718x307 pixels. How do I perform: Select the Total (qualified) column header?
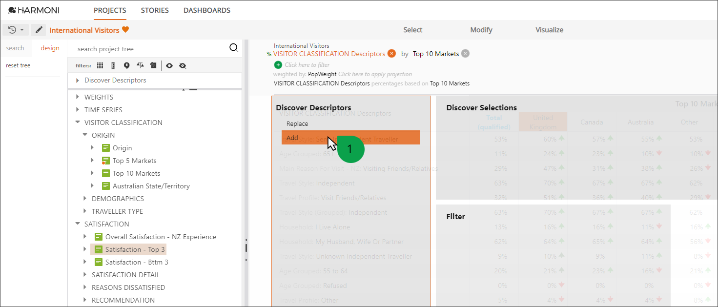click(494, 122)
